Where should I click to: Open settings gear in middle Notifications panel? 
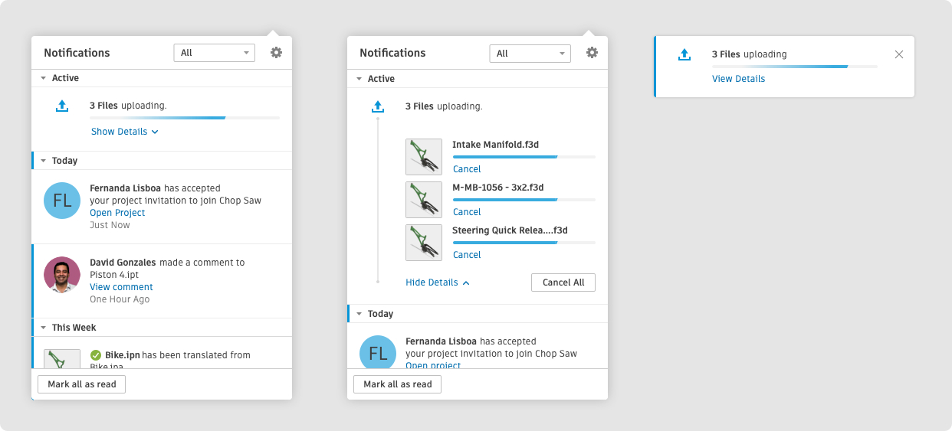[593, 53]
